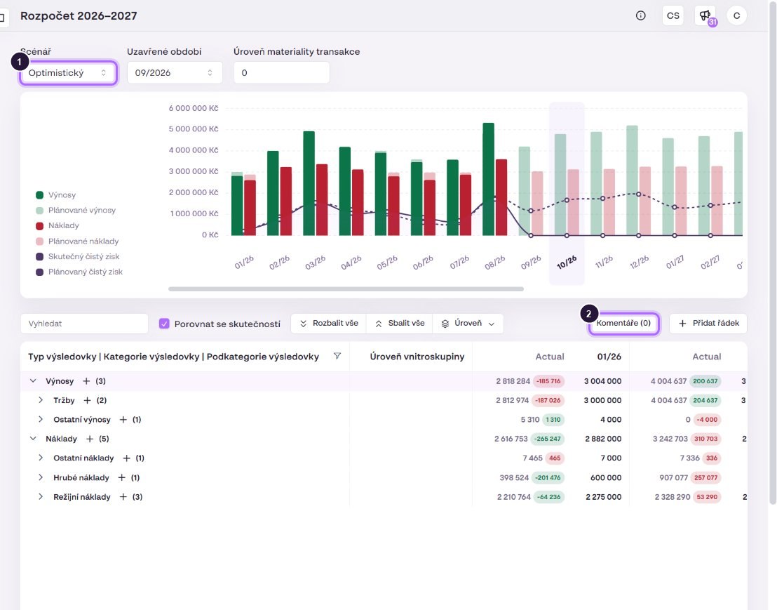The width and height of the screenshot is (777, 610).
Task: Click the filter icon in table header
Action: [337, 356]
